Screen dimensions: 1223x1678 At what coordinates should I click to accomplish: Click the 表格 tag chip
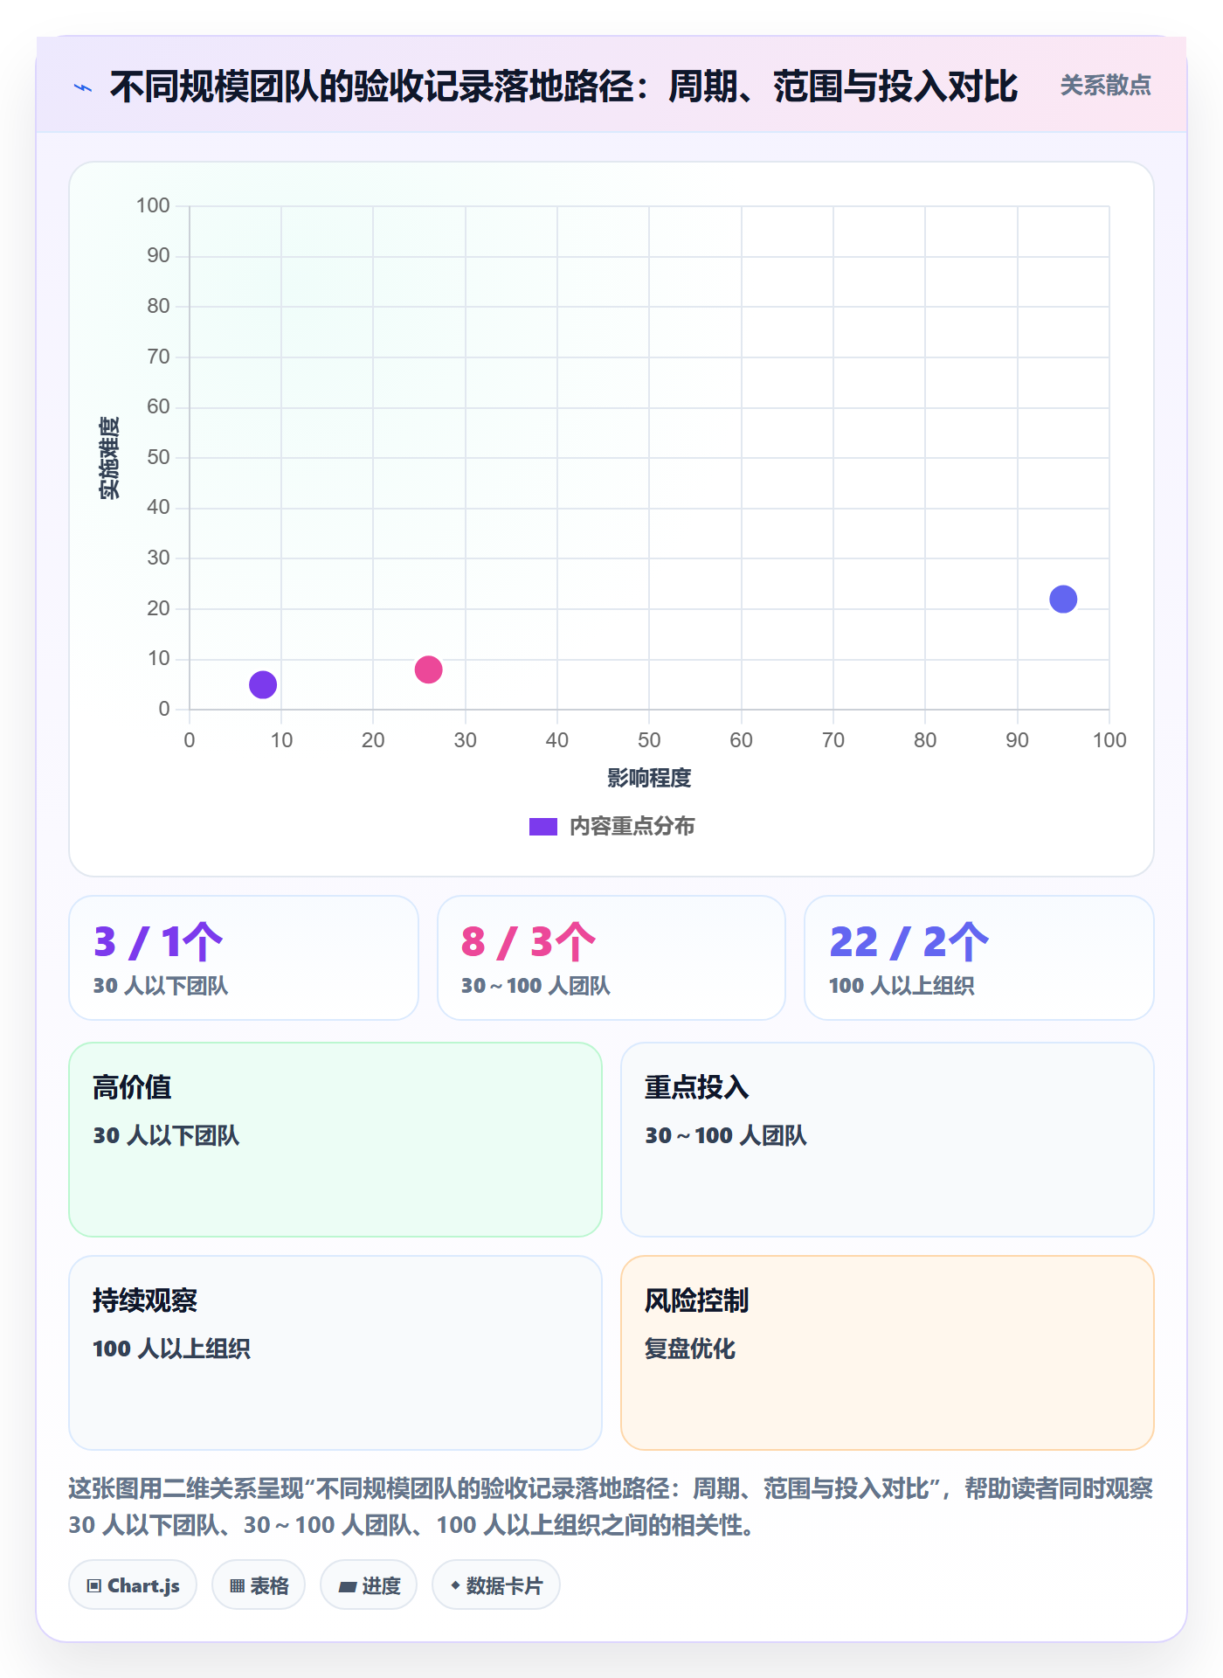[x=259, y=1584]
